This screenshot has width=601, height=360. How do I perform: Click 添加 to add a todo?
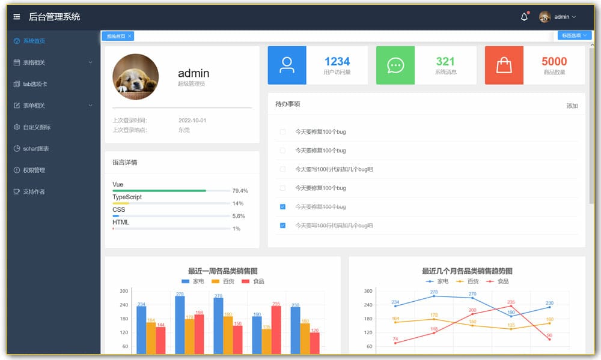572,106
